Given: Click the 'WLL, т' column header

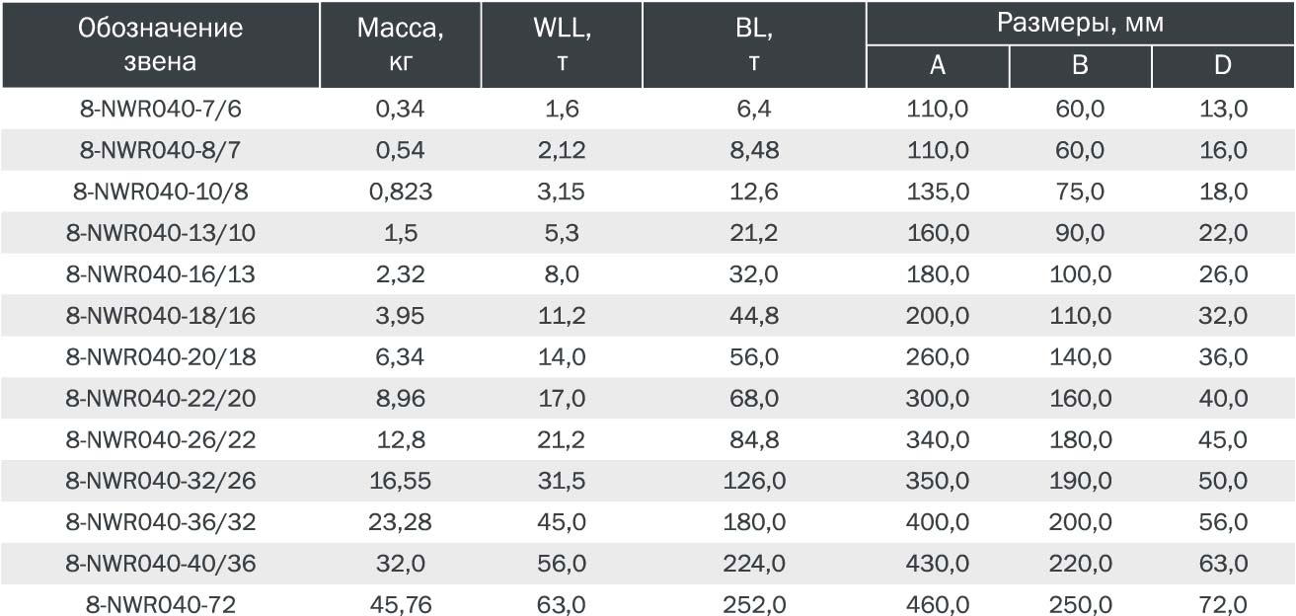Looking at the screenshot, I should 562,44.
